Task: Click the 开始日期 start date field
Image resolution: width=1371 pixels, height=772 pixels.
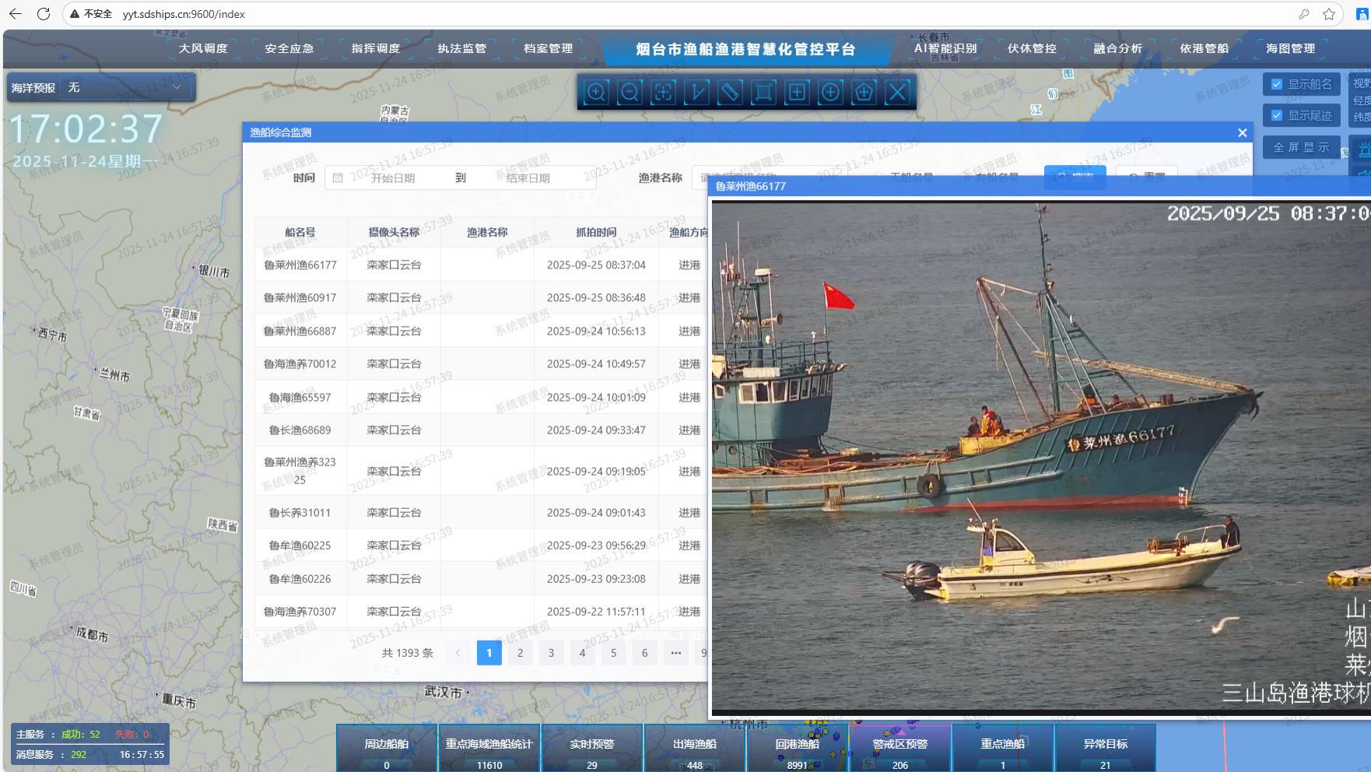Action: (393, 178)
